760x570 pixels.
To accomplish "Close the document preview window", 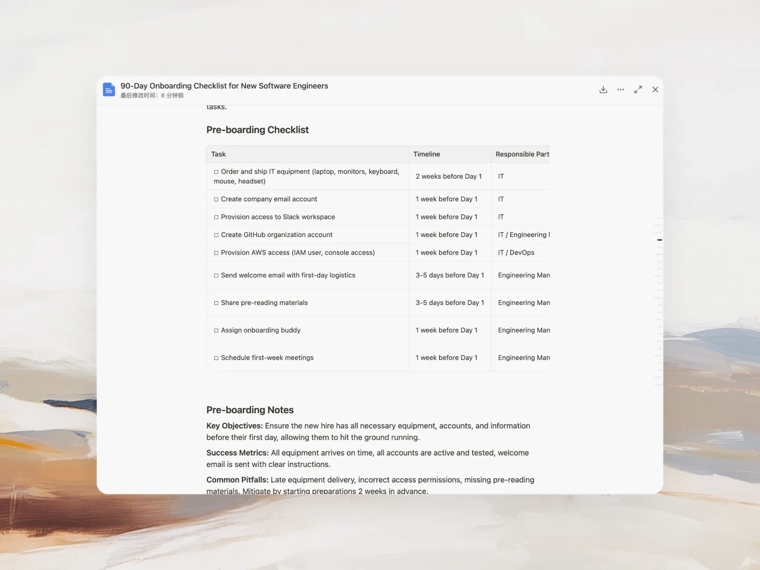I will point(655,90).
